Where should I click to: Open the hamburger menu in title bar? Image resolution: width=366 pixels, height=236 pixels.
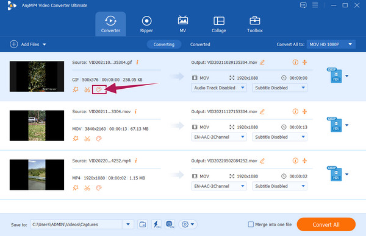[315, 5]
